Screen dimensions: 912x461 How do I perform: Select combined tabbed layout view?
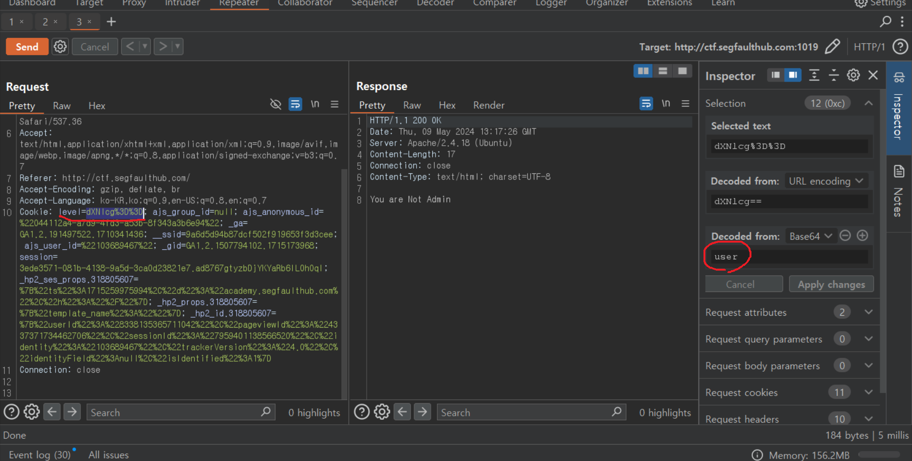(682, 71)
